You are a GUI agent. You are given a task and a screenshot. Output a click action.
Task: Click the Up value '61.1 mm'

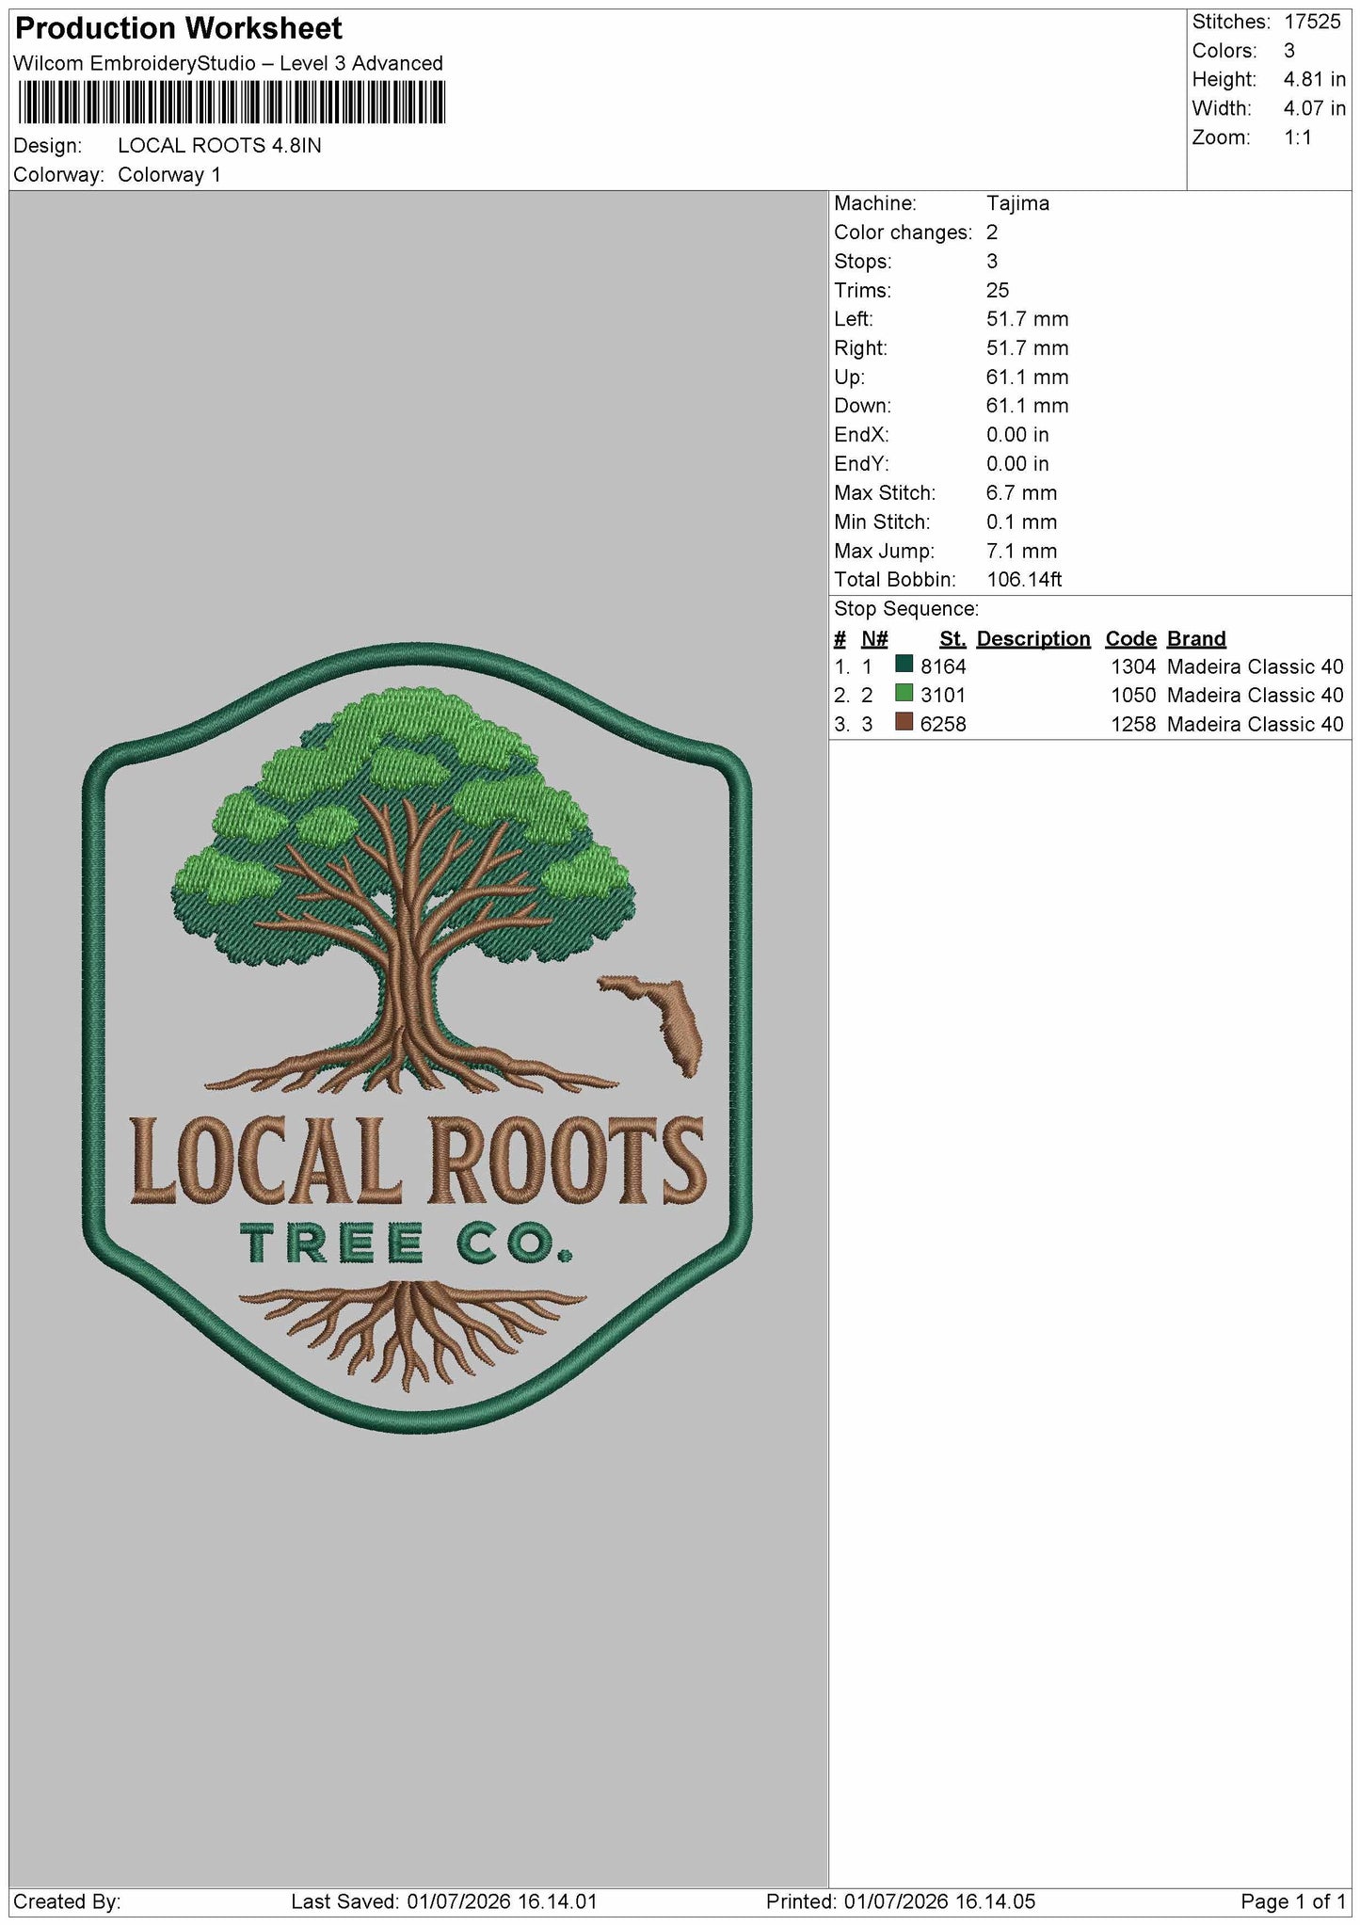tap(1027, 377)
